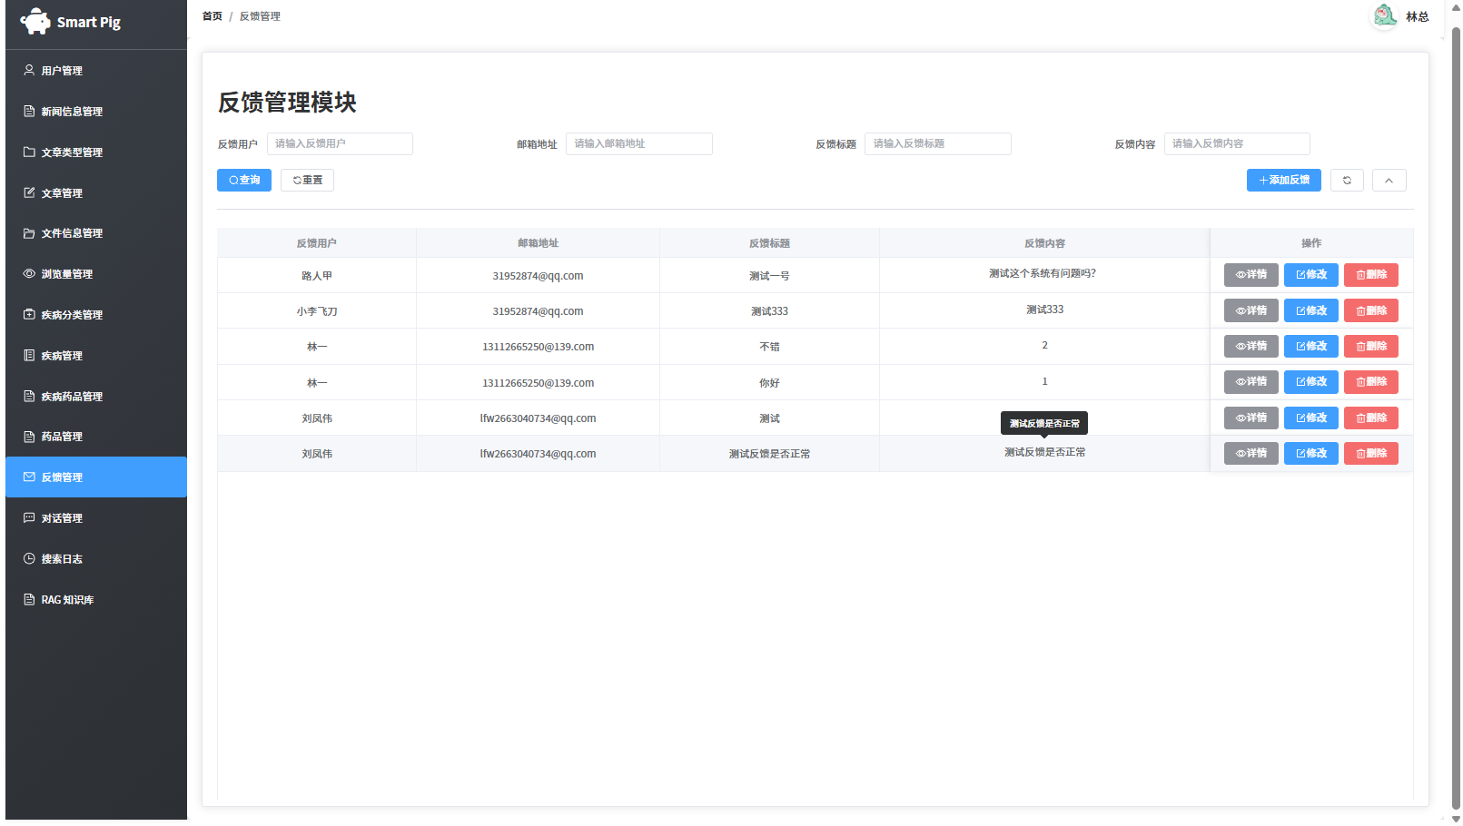
Task: View 详情 for the 路人甲 row
Action: [x=1251, y=274]
